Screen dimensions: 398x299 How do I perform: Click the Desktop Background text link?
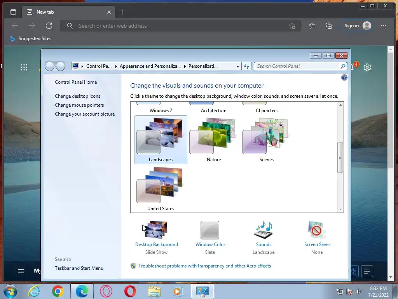[156, 244]
